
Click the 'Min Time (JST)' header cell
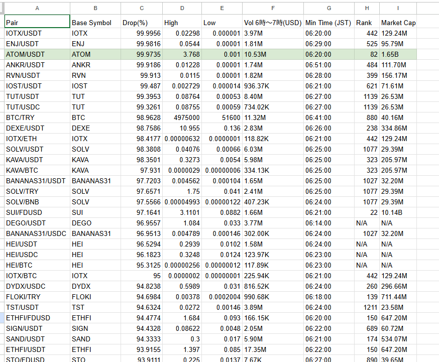(x=329, y=21)
